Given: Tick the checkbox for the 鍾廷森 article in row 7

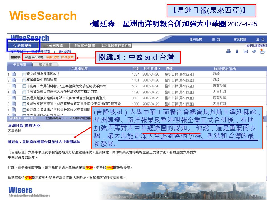Looking at the screenshot, I should tap(24, 110).
